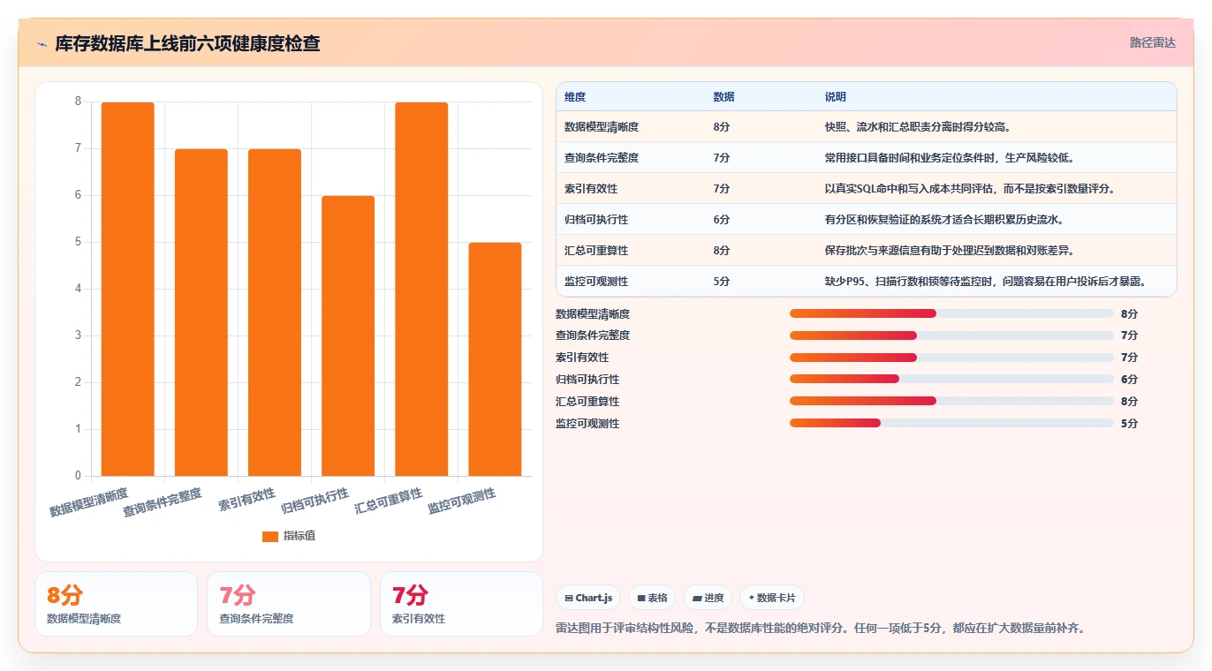Click the 索引有效性 progress bar
This screenshot has height=671, width=1212.
point(951,358)
